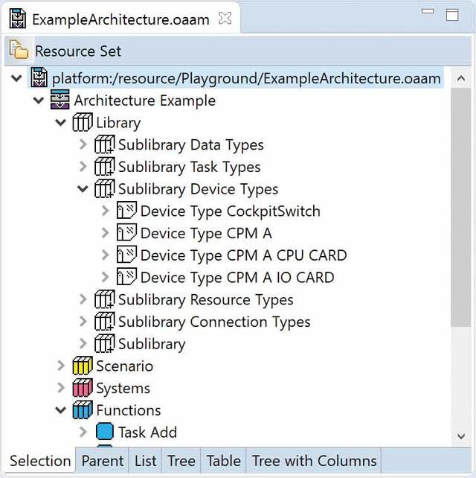Minimize the editor view
Viewport: 476px width, 478px height.
[x=428, y=12]
